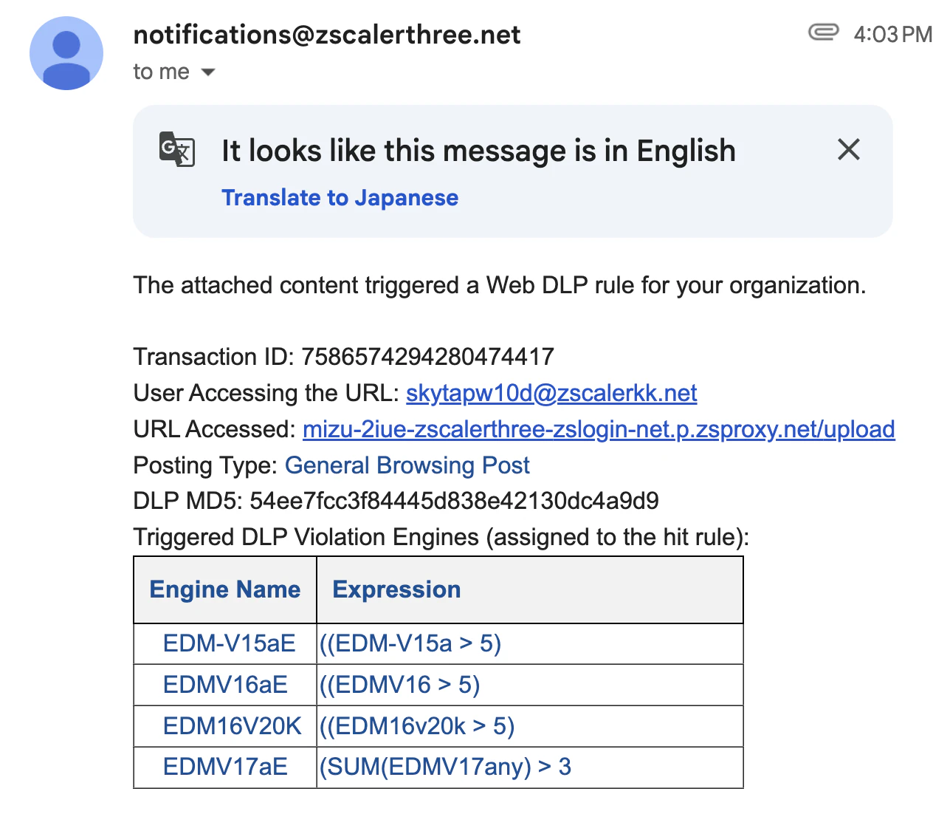
Task: Click the 'General Browsing Post' text
Action: pyautogui.click(x=407, y=465)
